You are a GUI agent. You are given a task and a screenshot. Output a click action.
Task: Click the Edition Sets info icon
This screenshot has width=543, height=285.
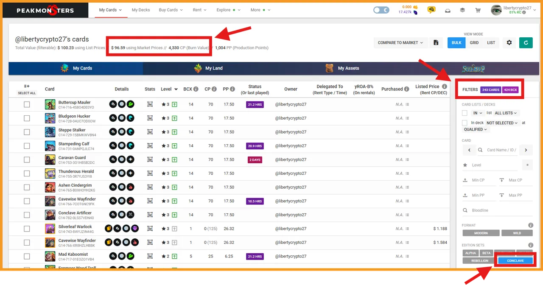[530, 245]
